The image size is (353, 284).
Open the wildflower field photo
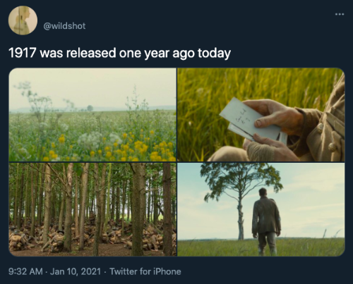pyautogui.click(x=92, y=115)
